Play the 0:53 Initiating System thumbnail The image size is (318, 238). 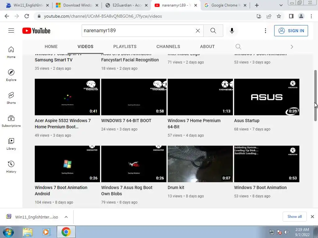point(267,164)
